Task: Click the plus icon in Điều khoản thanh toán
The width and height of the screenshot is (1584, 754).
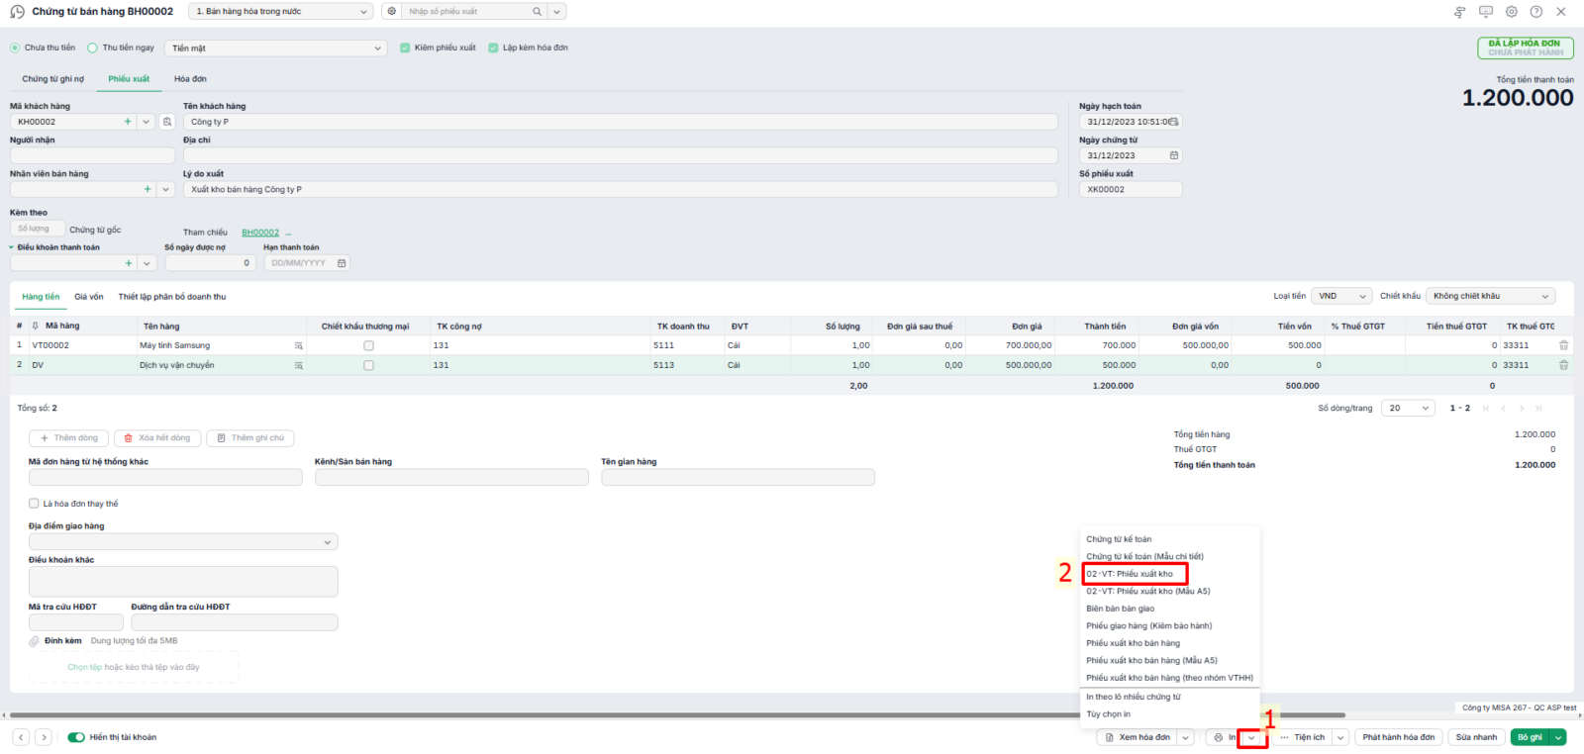Action: [129, 263]
